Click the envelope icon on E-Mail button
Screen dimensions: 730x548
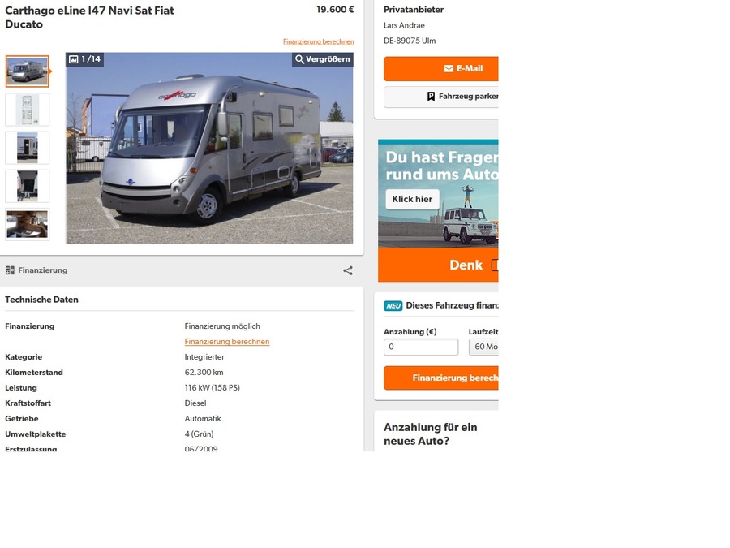[x=449, y=68]
